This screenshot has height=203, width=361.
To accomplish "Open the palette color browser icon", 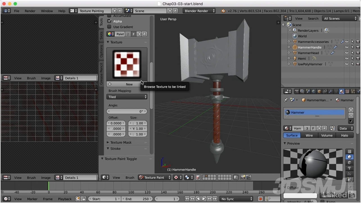I will pyautogui.click(x=110, y=34).
